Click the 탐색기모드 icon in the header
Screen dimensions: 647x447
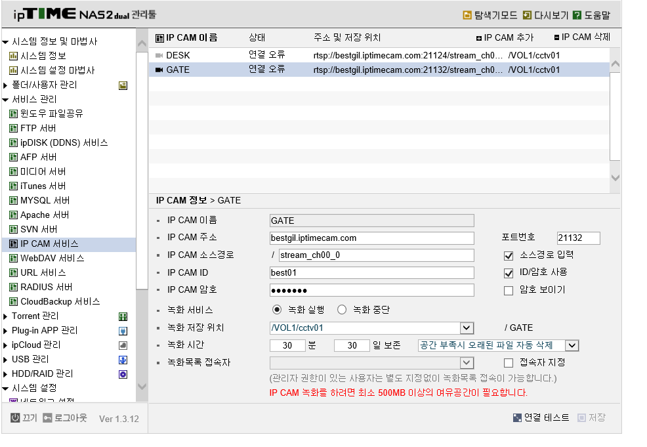[x=467, y=15]
